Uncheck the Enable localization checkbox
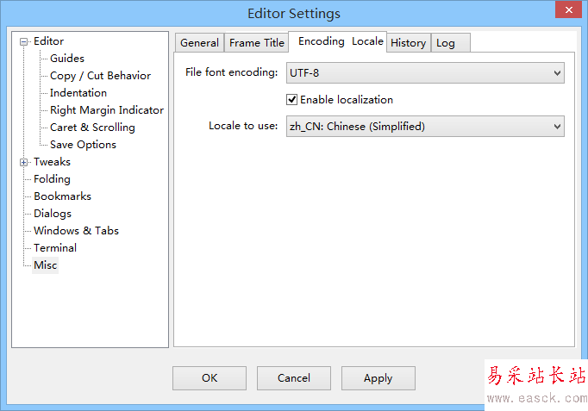Screen dimensions: 588x411 click(292, 100)
